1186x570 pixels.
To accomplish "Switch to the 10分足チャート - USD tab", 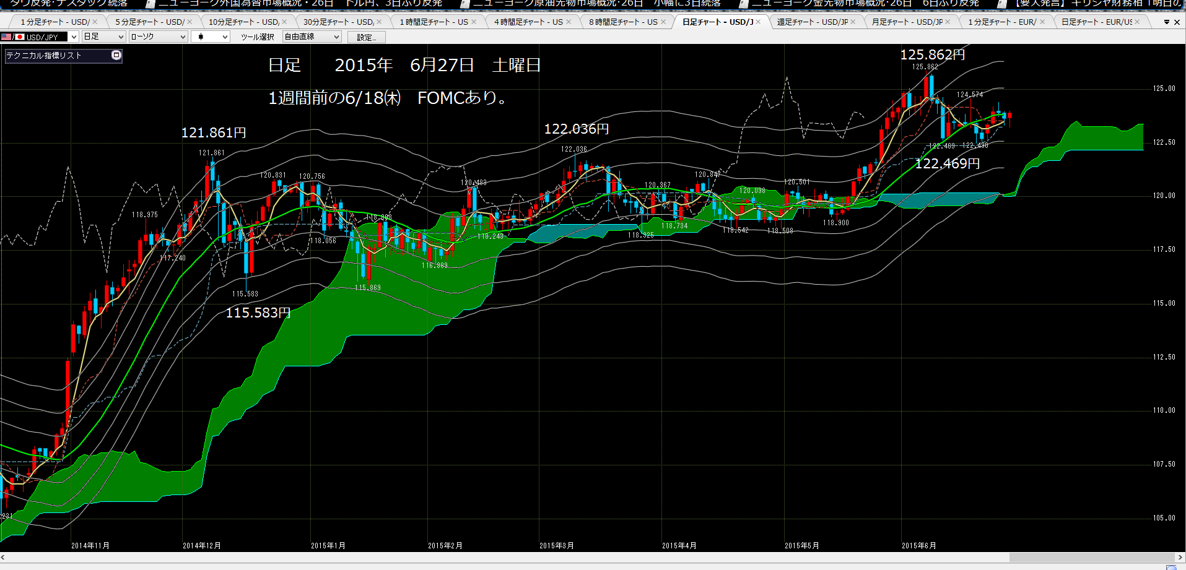I will click(243, 22).
